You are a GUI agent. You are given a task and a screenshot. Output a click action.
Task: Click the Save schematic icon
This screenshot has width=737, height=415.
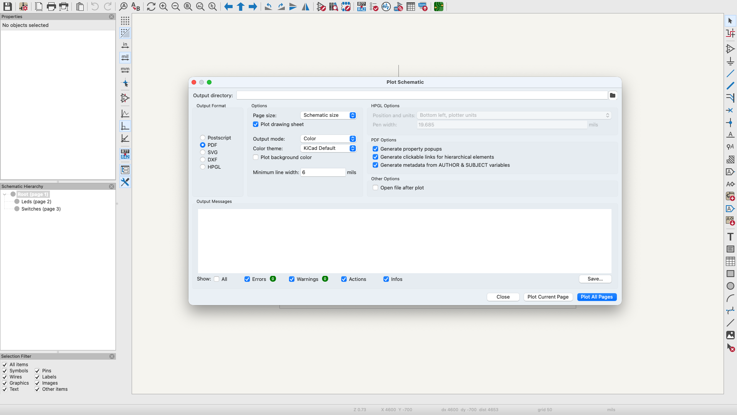pyautogui.click(x=7, y=7)
